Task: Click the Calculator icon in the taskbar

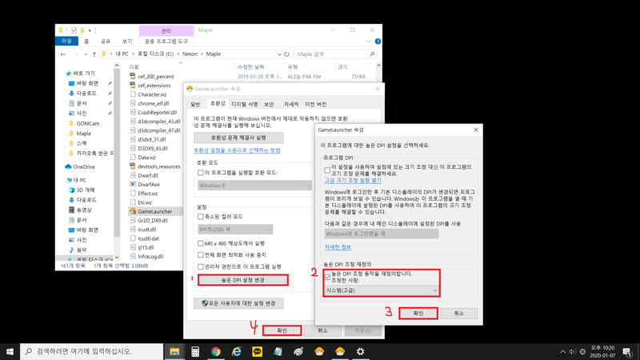Action: point(195,351)
